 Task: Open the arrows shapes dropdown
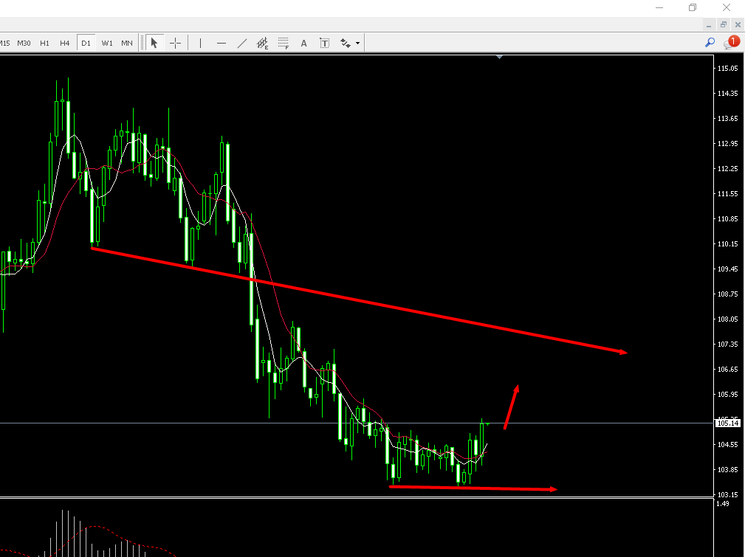coord(345,42)
